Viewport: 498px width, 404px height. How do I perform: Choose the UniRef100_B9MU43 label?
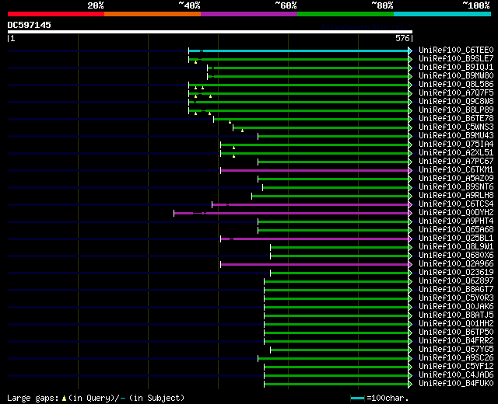click(456, 136)
